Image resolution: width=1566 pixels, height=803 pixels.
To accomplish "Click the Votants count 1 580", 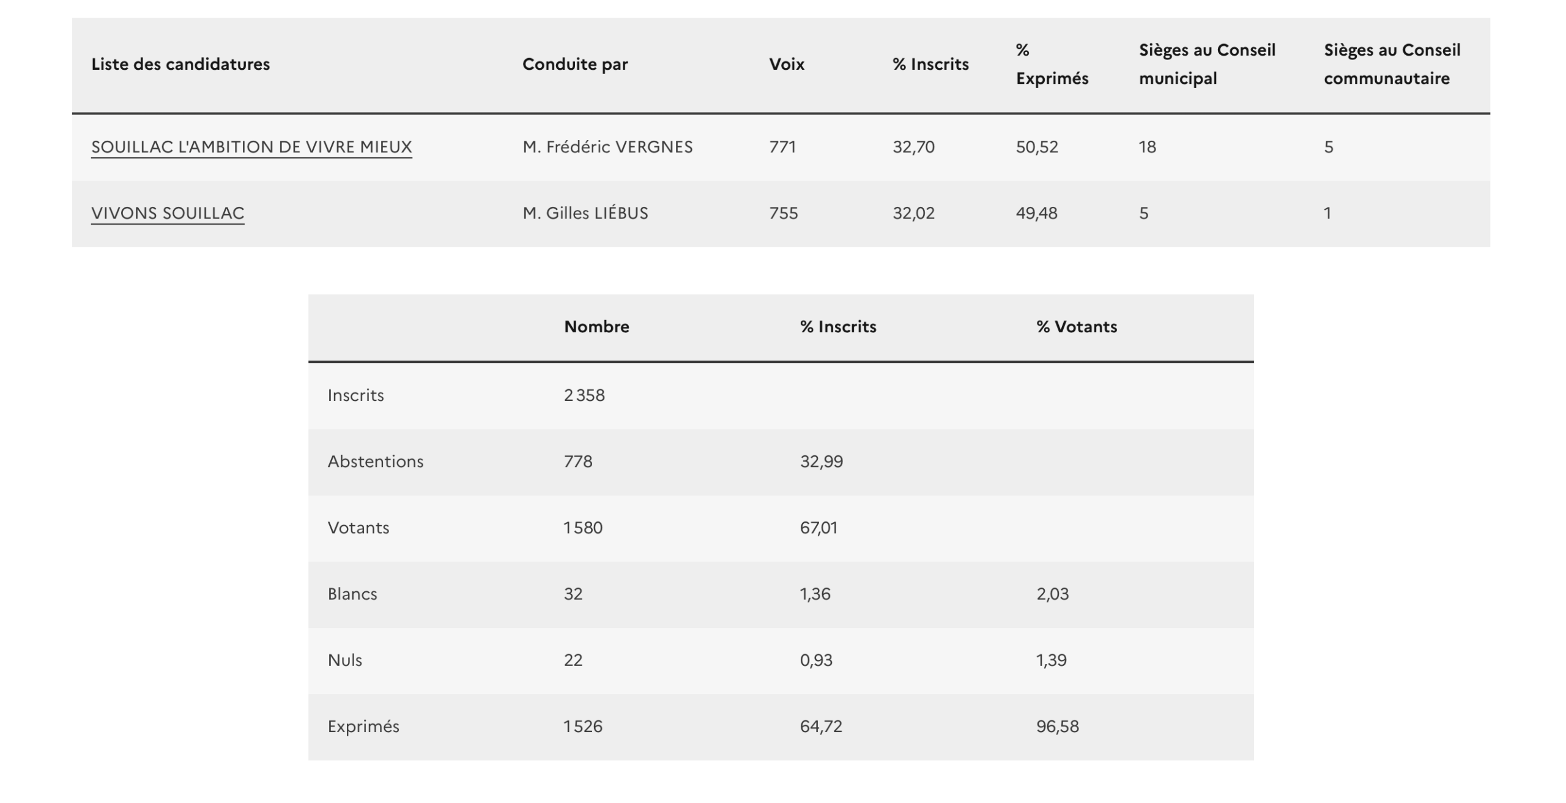I will (x=583, y=528).
